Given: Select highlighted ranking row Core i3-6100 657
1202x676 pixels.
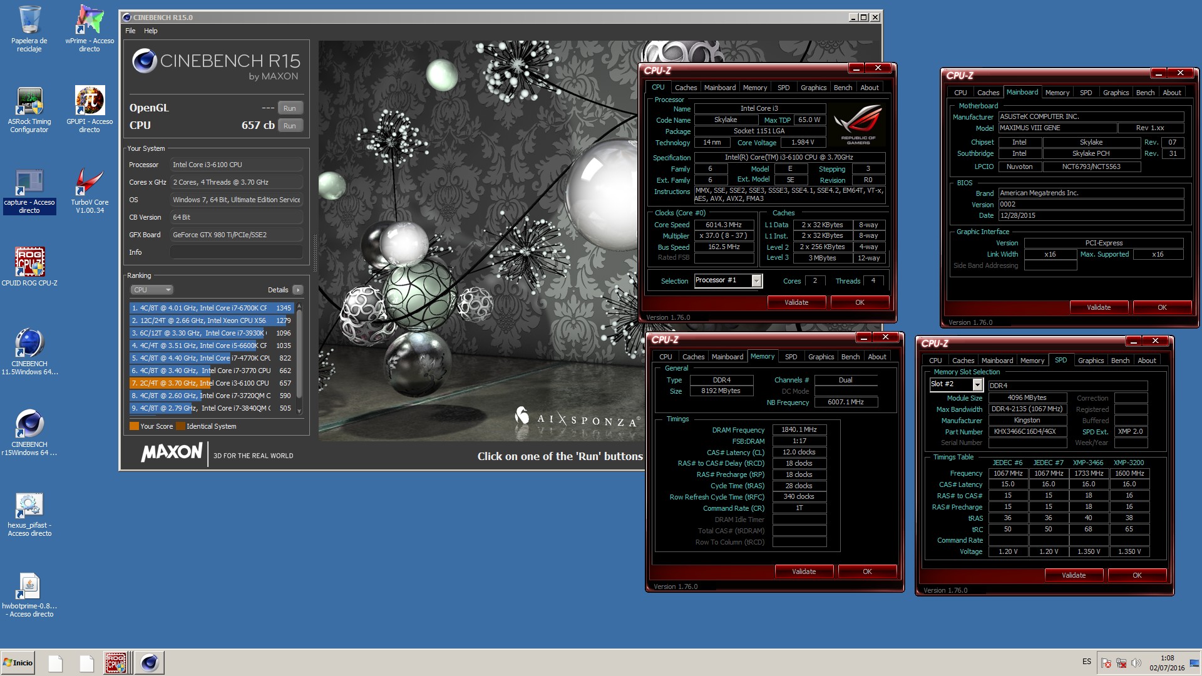Looking at the screenshot, I should 212,383.
